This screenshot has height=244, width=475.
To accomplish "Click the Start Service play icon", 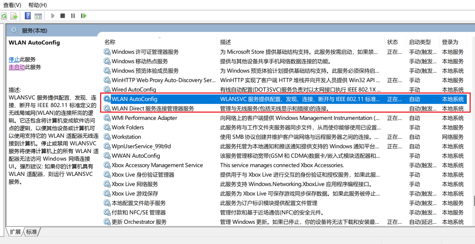I will (x=53, y=16).
